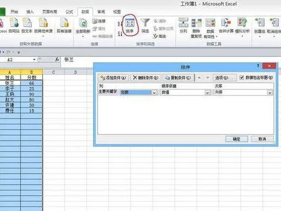Open the 插入 (Insert) ribbon tab
The width and height of the screenshot is (281, 211).
point(30,12)
